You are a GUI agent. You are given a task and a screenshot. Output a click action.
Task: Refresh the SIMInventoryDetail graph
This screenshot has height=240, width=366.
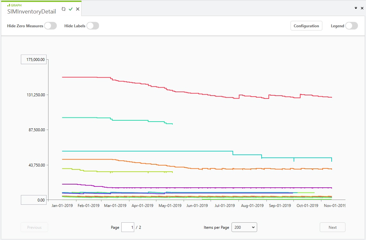(x=64, y=9)
